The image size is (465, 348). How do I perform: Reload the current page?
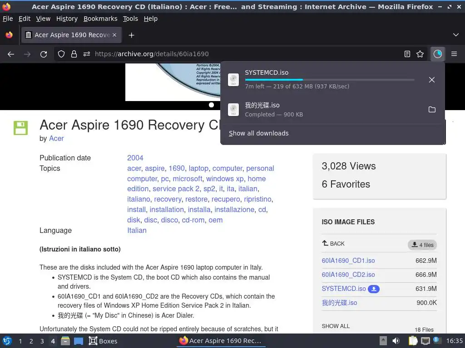(44, 54)
